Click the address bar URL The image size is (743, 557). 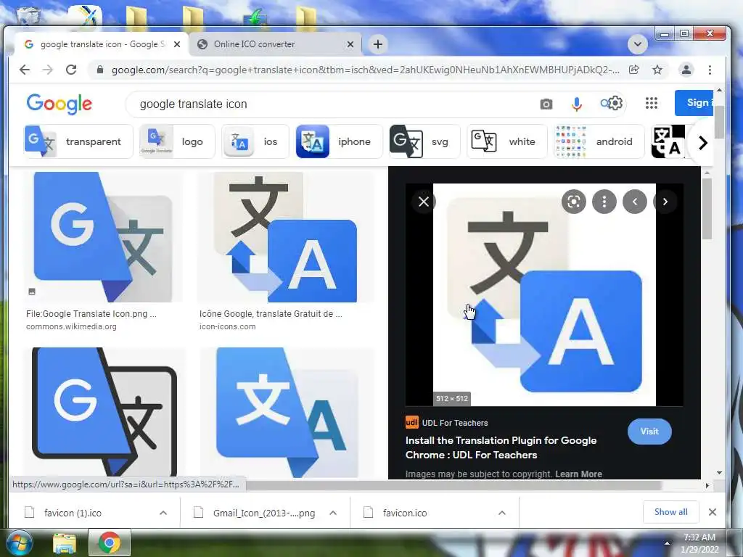(x=365, y=70)
